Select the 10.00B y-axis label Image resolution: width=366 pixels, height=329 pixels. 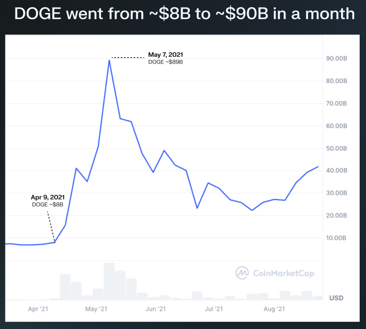point(337,238)
